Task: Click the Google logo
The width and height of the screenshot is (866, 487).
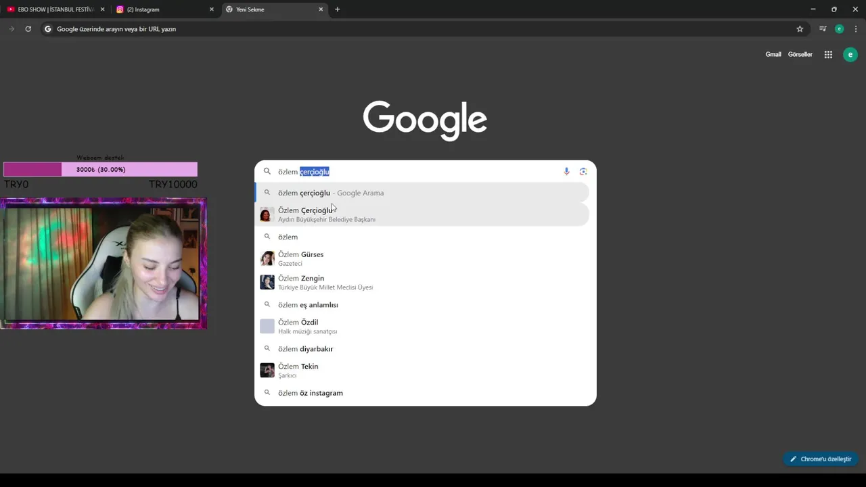Action: (x=425, y=120)
